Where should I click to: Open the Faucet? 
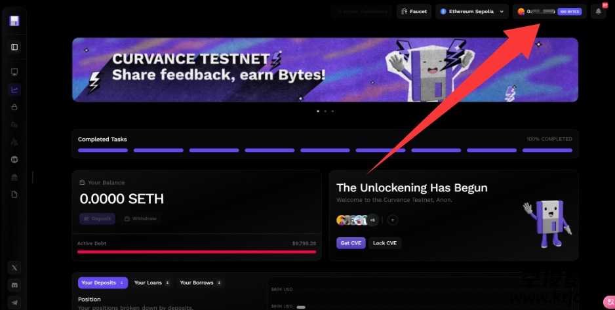[x=414, y=11]
